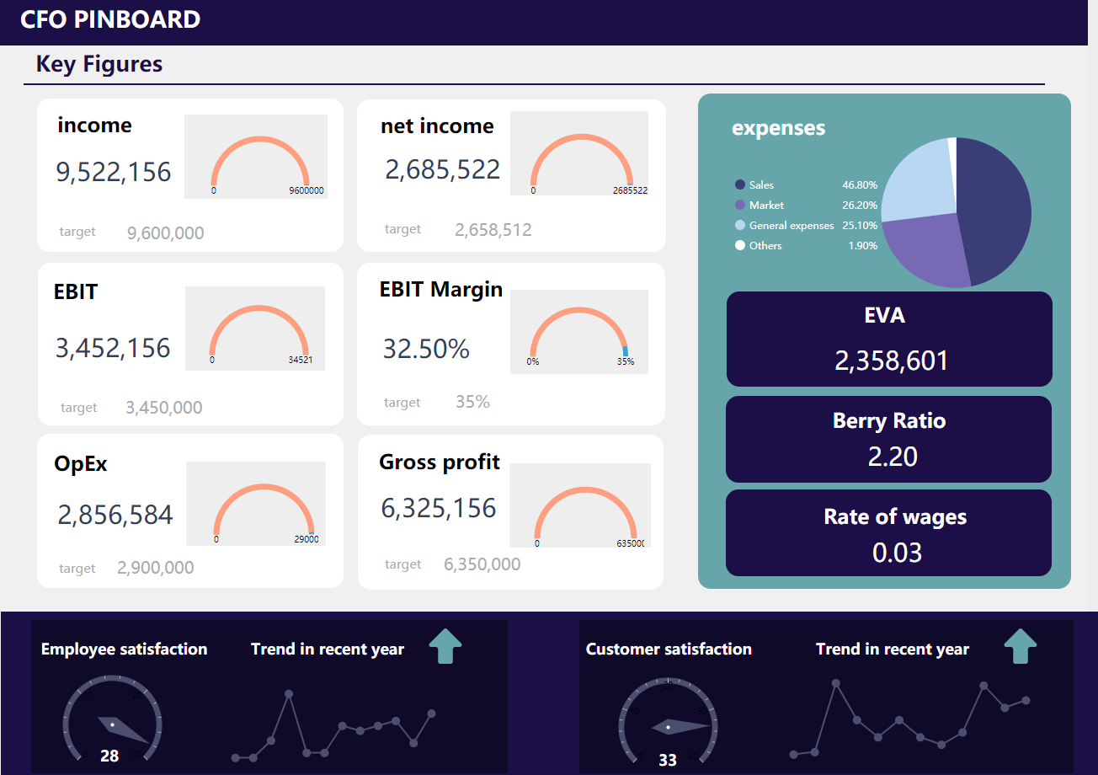
Task: Click the Gross profit value 6,325,156
Action: 439,509
